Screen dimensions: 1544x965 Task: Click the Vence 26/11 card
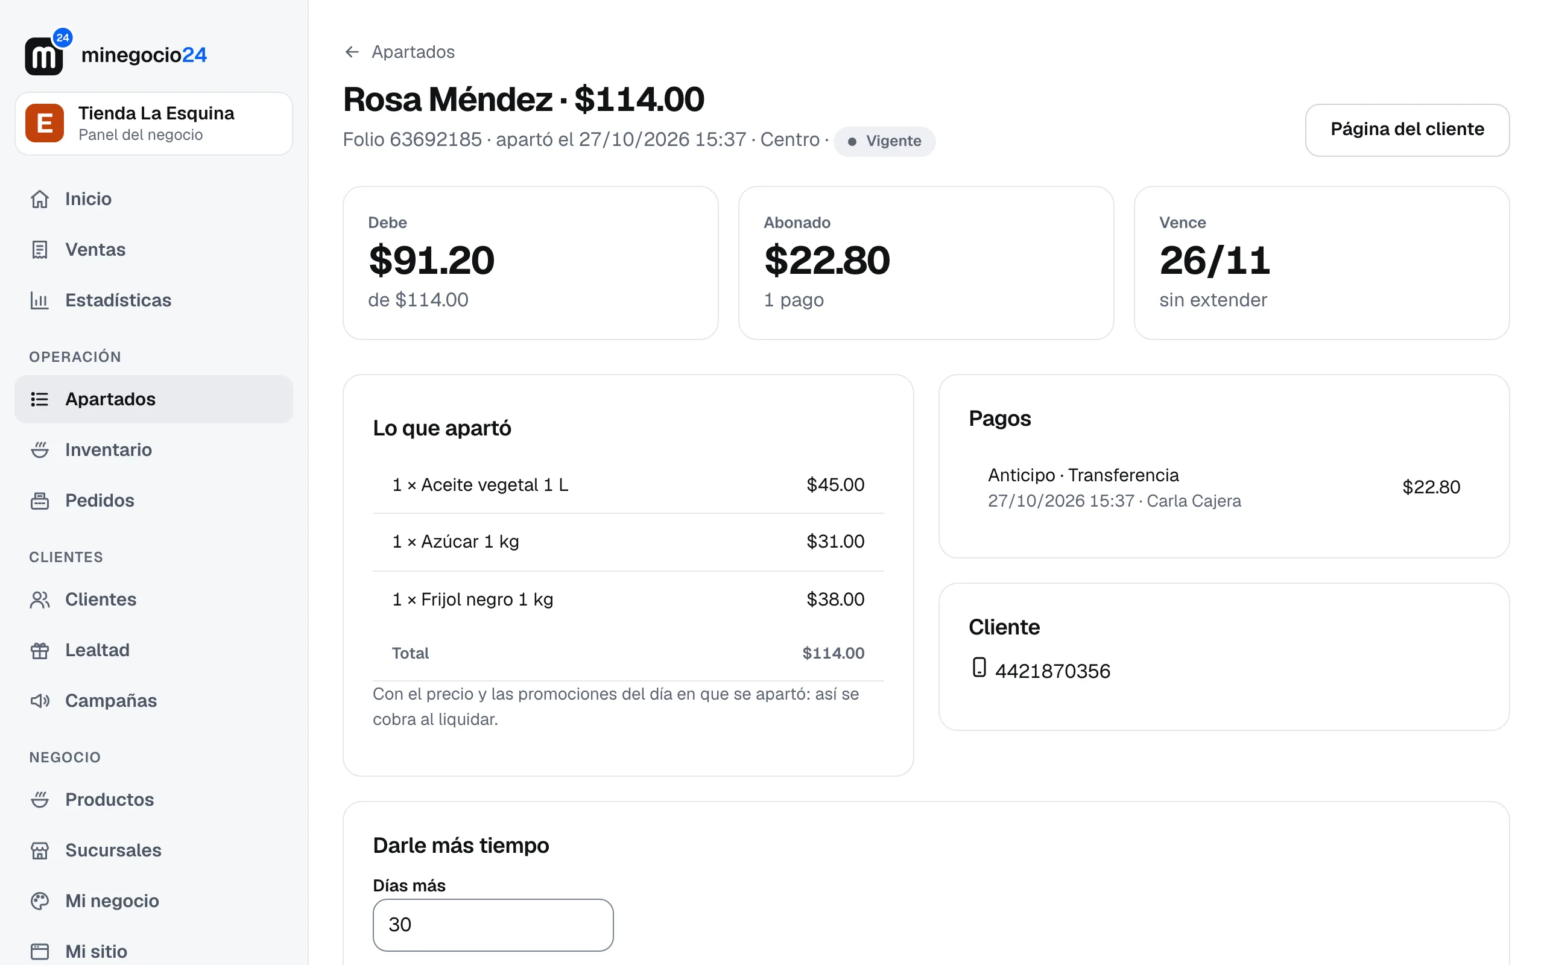pyautogui.click(x=1321, y=263)
